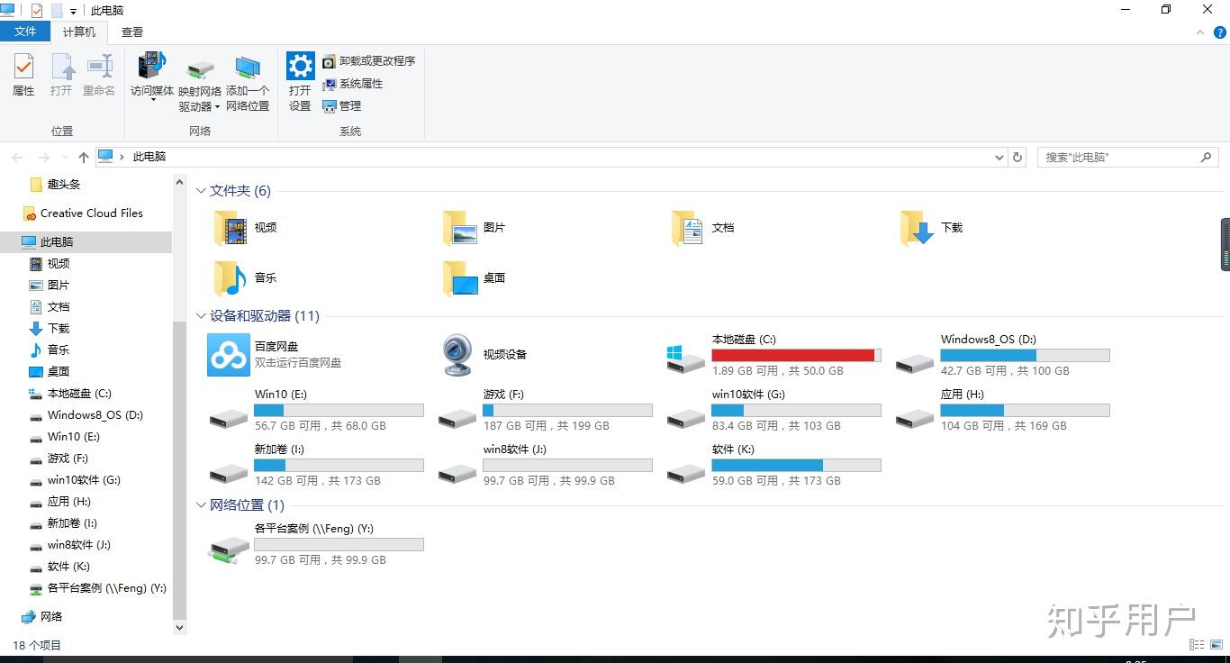Collapse the 设备和驱动器 (11) section
Screen dimensions: 1230x663
[200, 316]
